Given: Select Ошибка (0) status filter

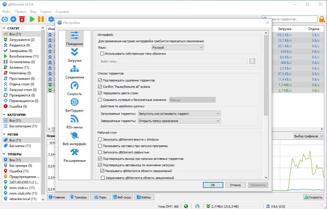Looking at the screenshot, I should (x=21, y=106).
